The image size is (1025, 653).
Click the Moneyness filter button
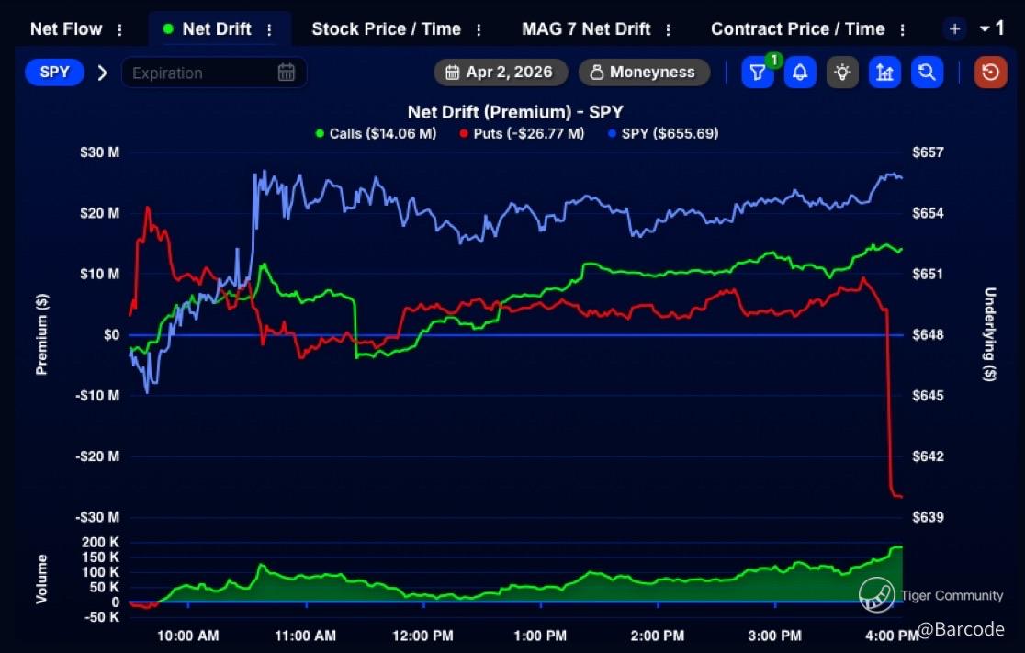click(x=644, y=72)
